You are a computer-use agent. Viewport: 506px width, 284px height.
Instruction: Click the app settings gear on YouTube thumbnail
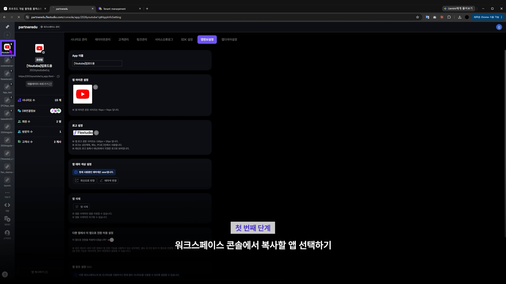tap(43, 52)
